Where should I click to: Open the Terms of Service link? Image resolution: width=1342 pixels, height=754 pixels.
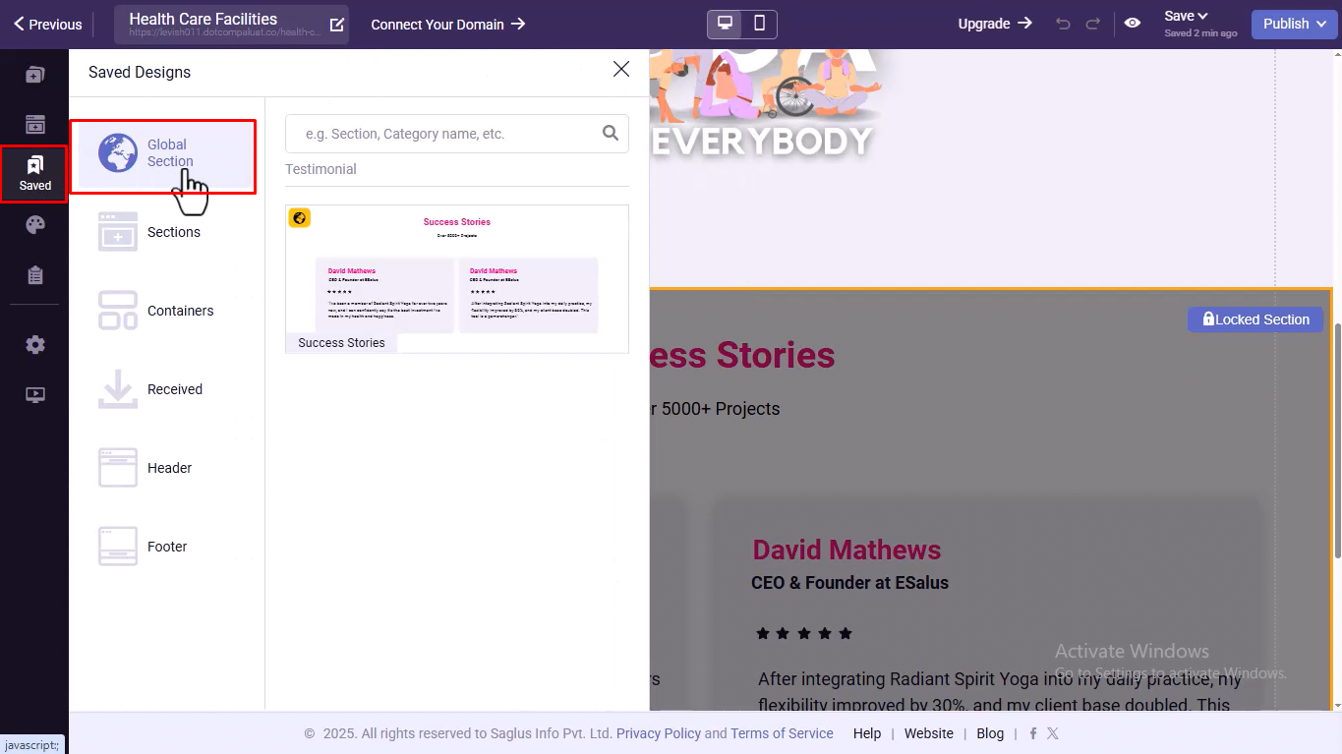(x=782, y=733)
